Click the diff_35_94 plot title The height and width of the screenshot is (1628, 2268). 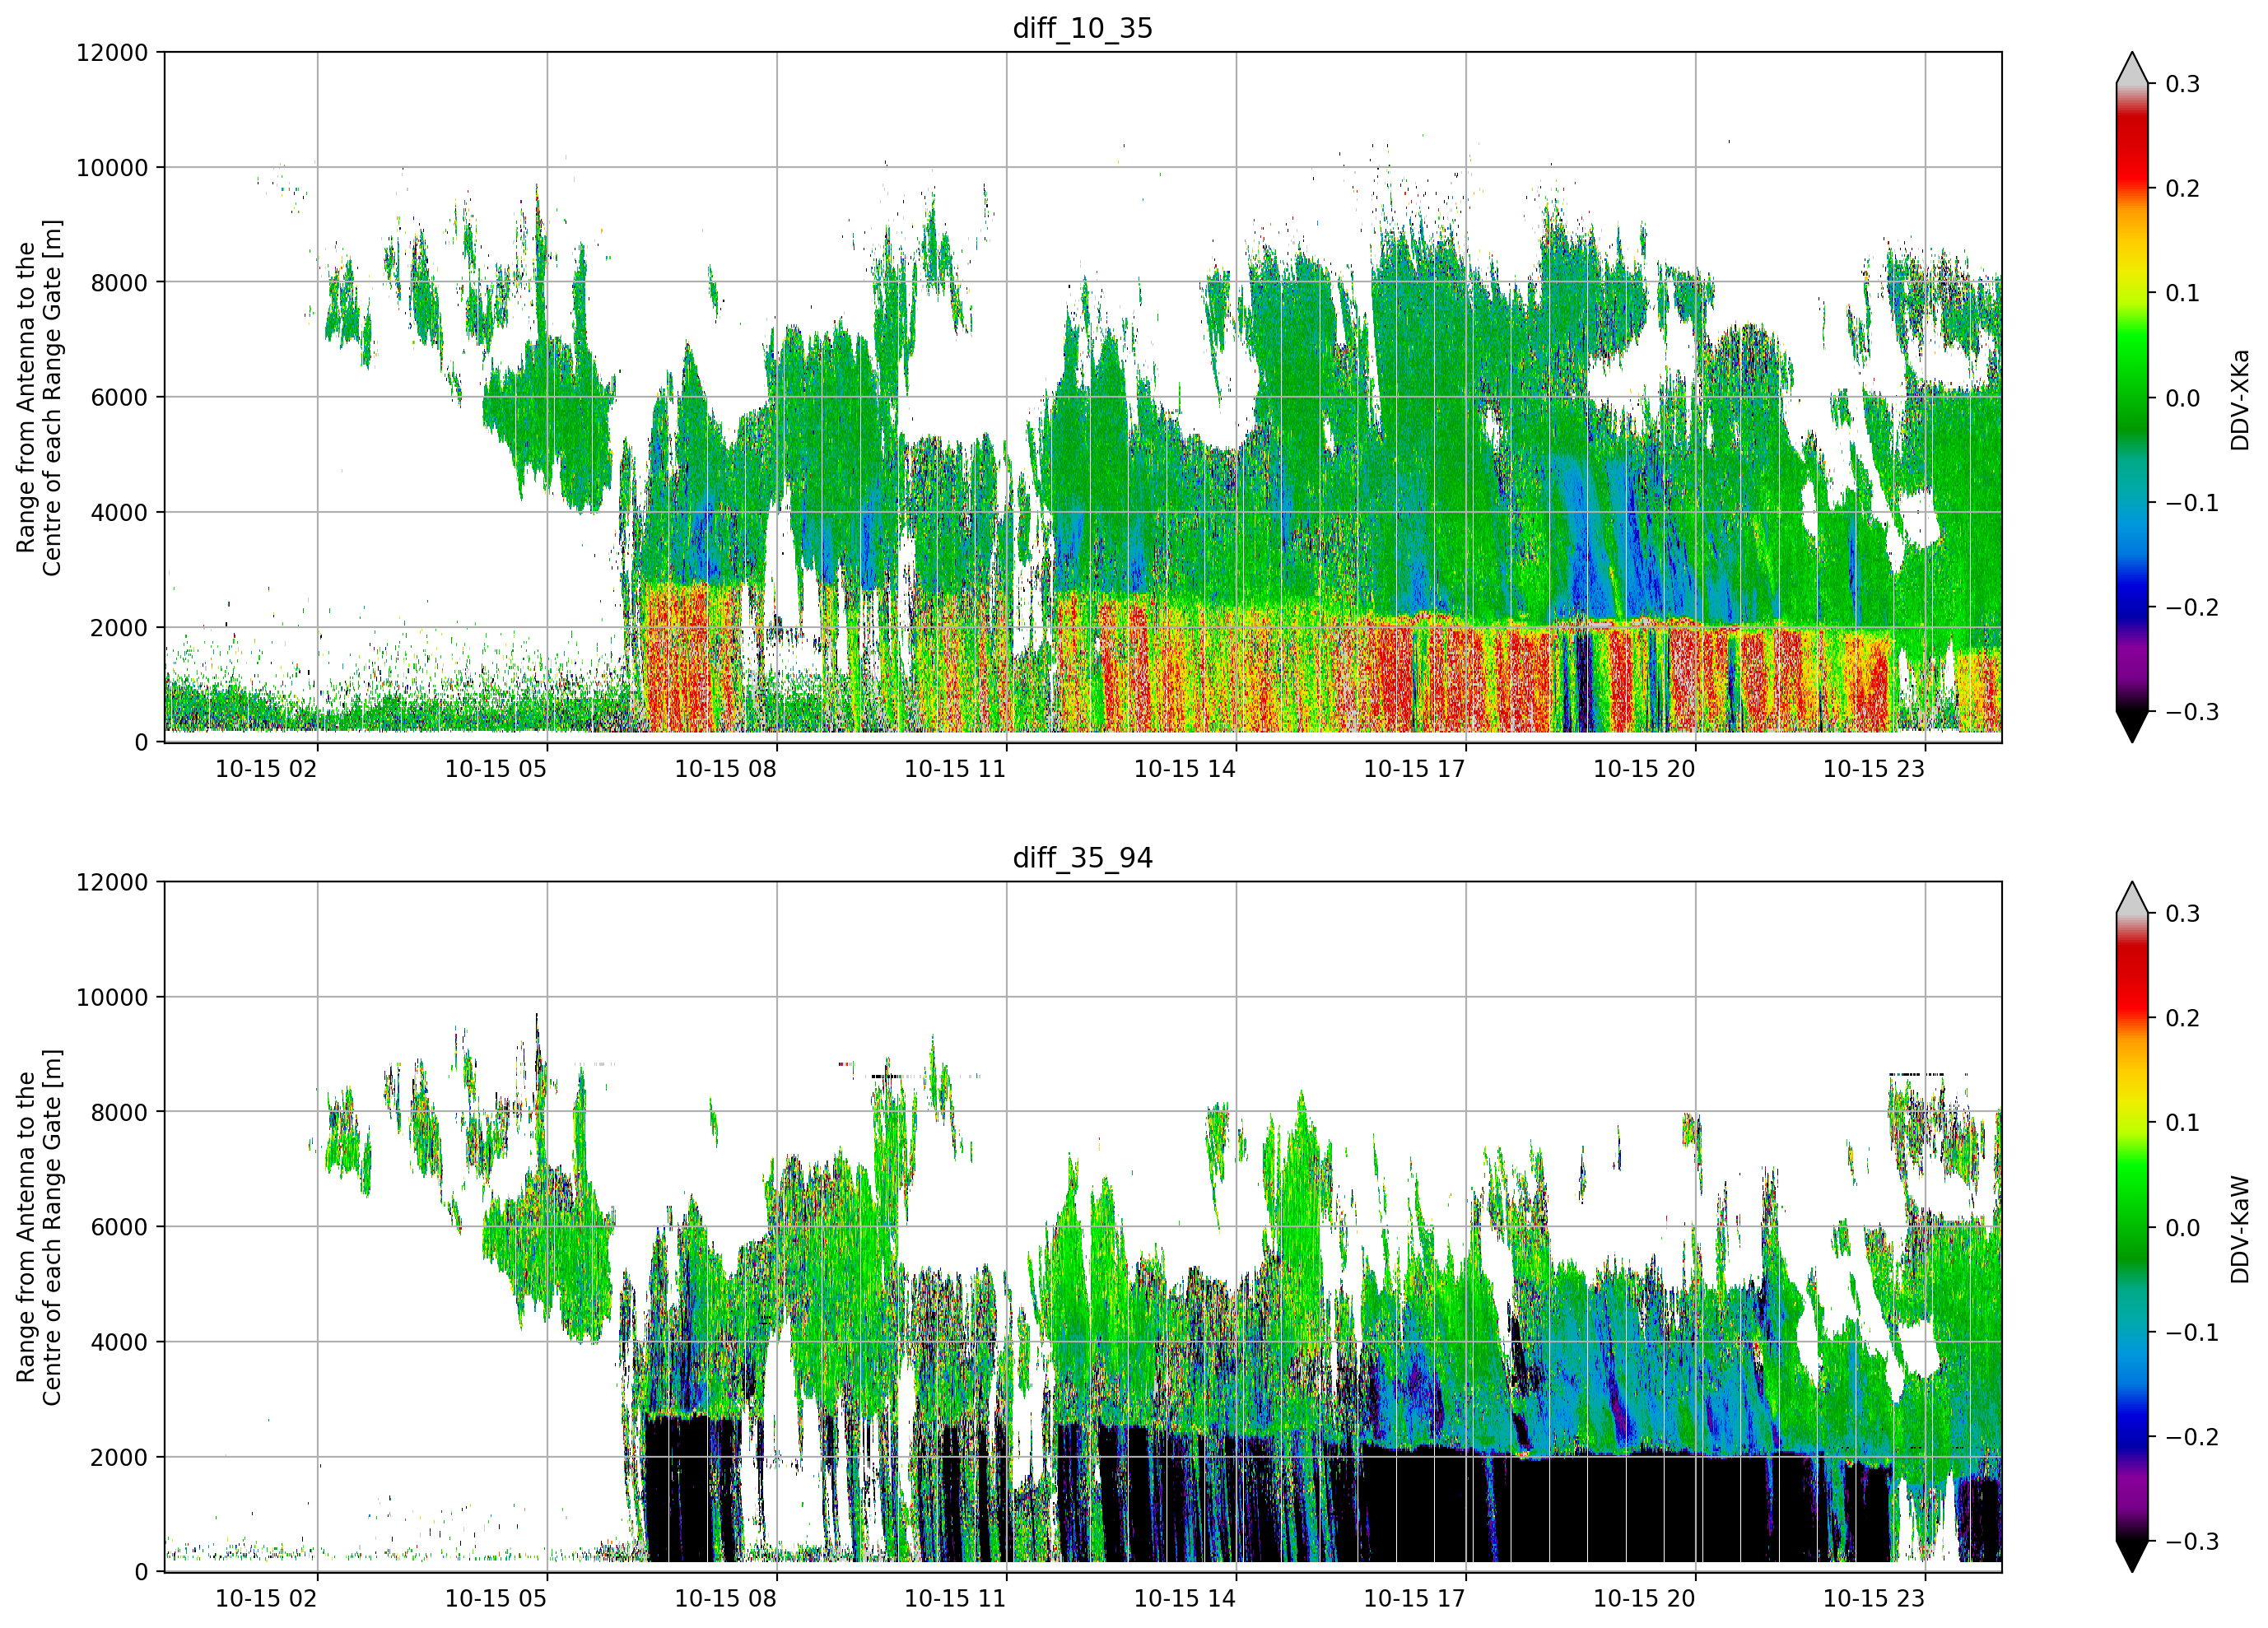(1082, 858)
